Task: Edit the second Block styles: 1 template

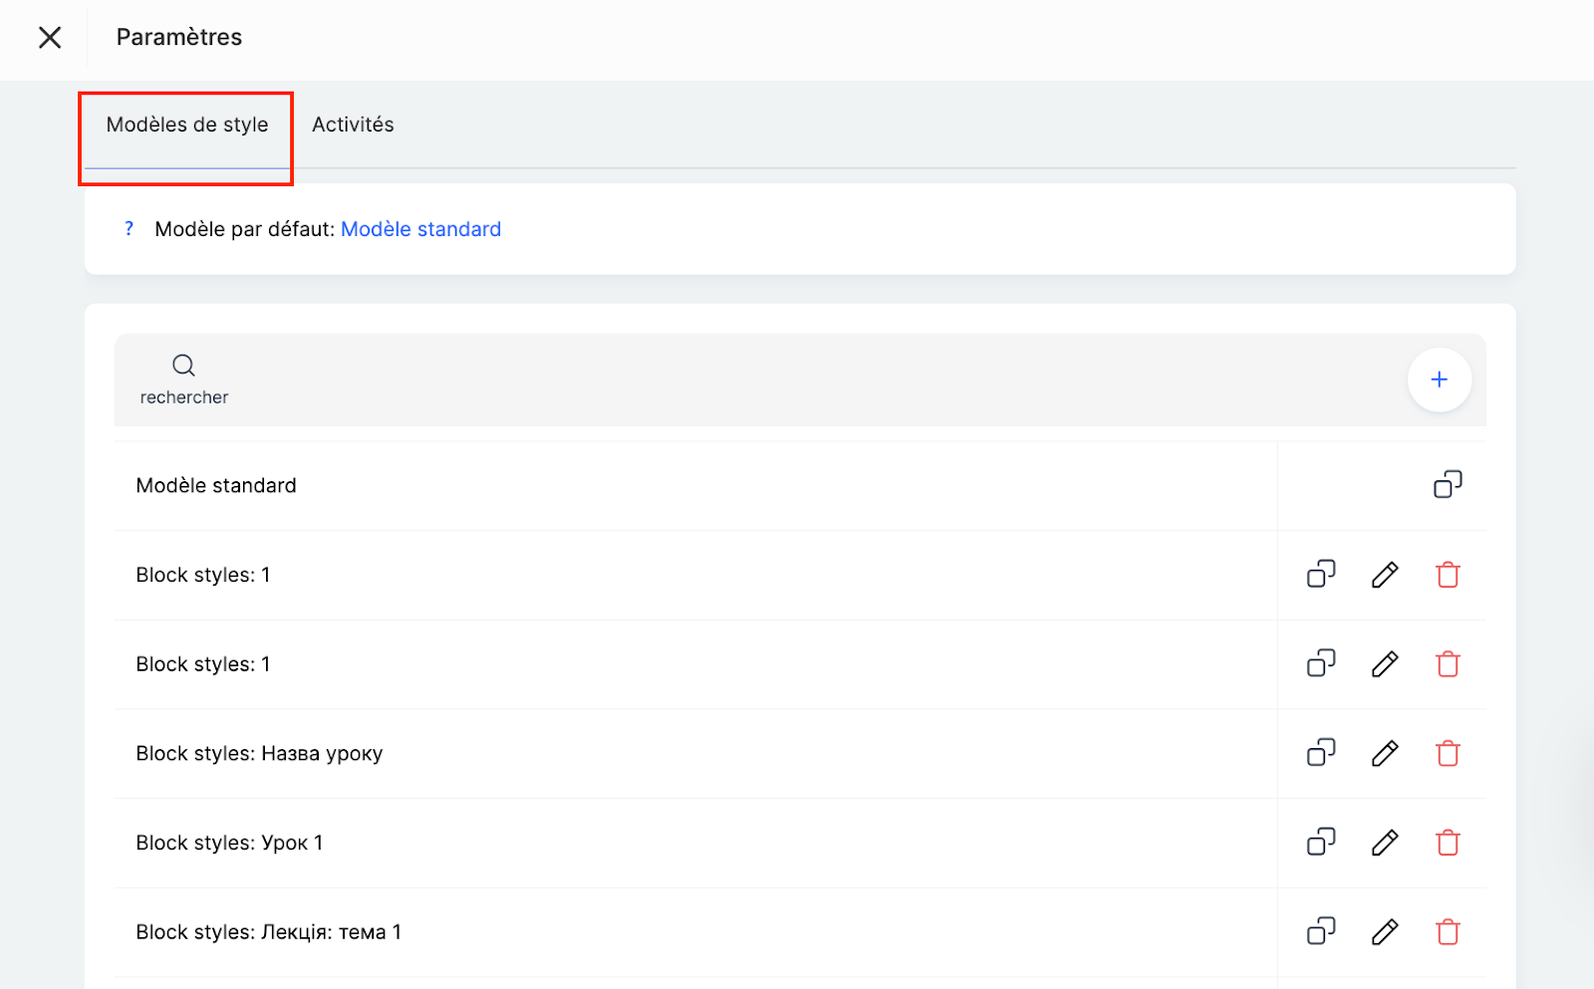Action: (x=1385, y=664)
